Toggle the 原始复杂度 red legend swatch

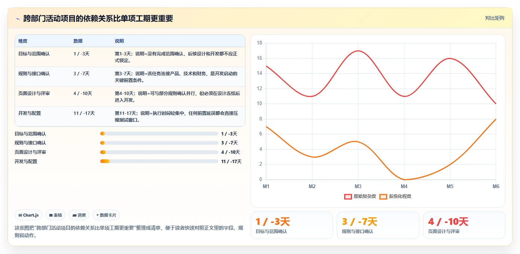pos(348,196)
